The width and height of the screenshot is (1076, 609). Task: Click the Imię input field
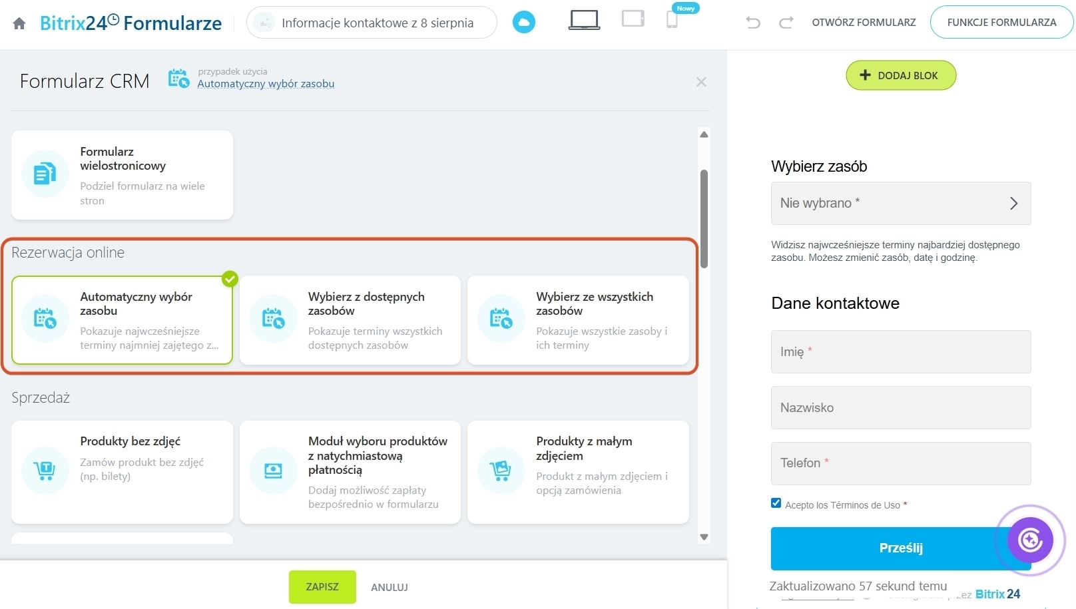(x=901, y=351)
